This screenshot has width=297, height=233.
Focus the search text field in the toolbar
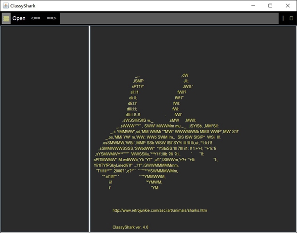coord(169,18)
